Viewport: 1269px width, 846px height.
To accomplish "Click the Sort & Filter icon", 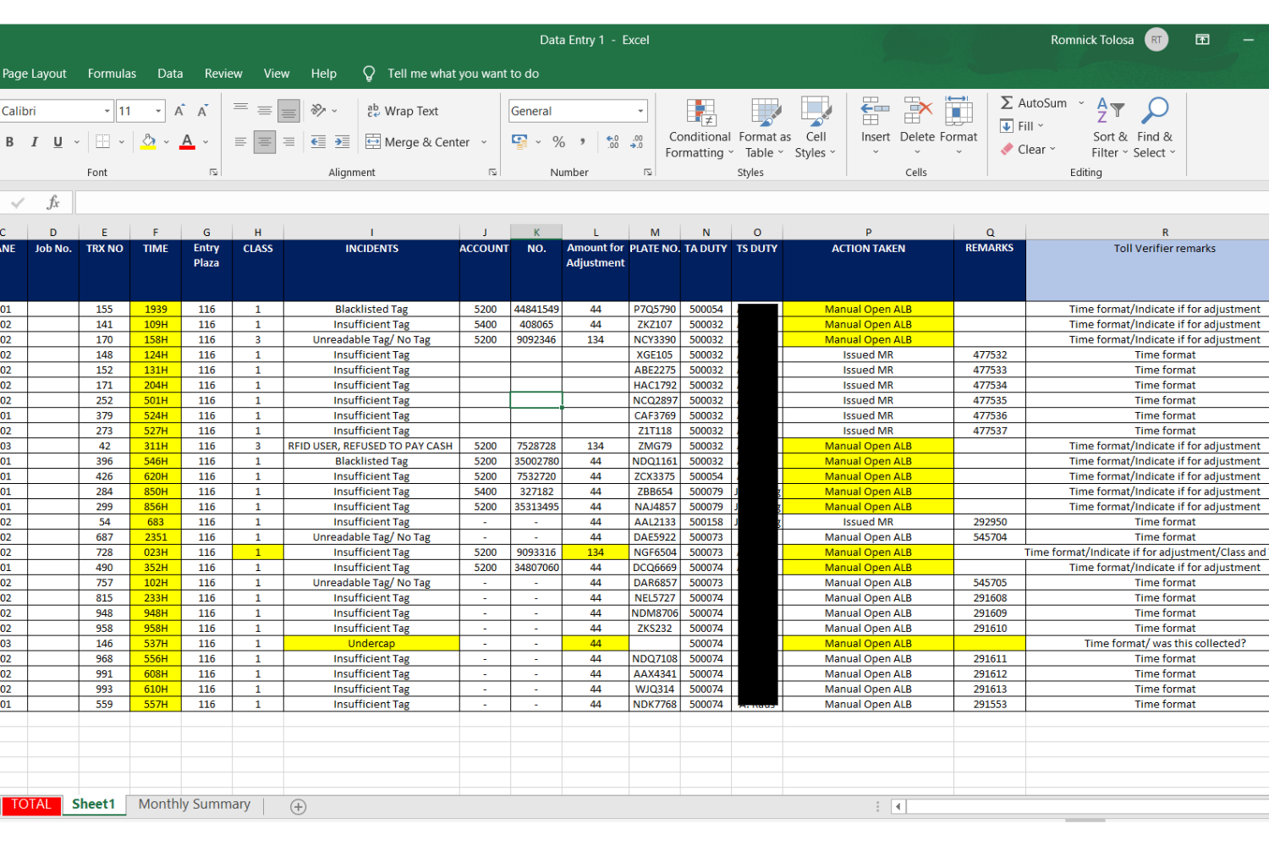I will pyautogui.click(x=1110, y=111).
